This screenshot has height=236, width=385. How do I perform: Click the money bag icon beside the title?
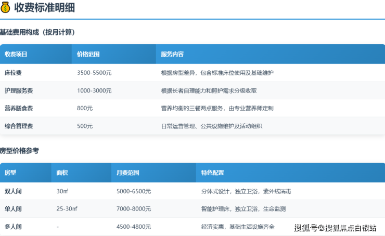[x=6, y=8]
